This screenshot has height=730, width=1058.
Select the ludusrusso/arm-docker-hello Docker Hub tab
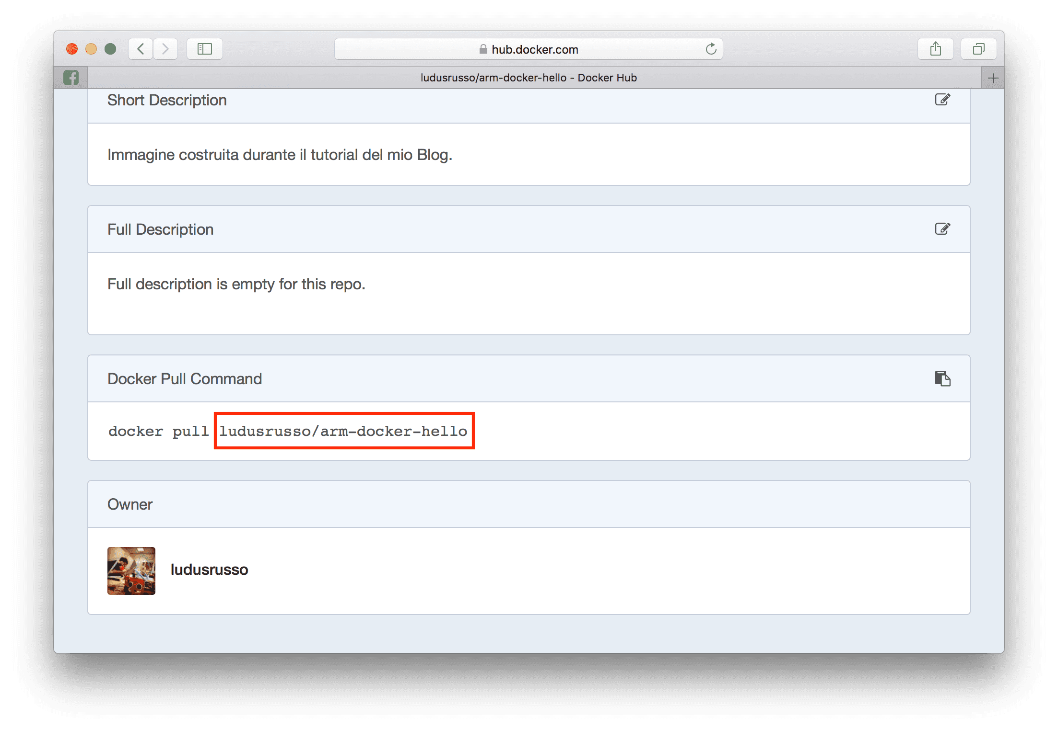[529, 78]
